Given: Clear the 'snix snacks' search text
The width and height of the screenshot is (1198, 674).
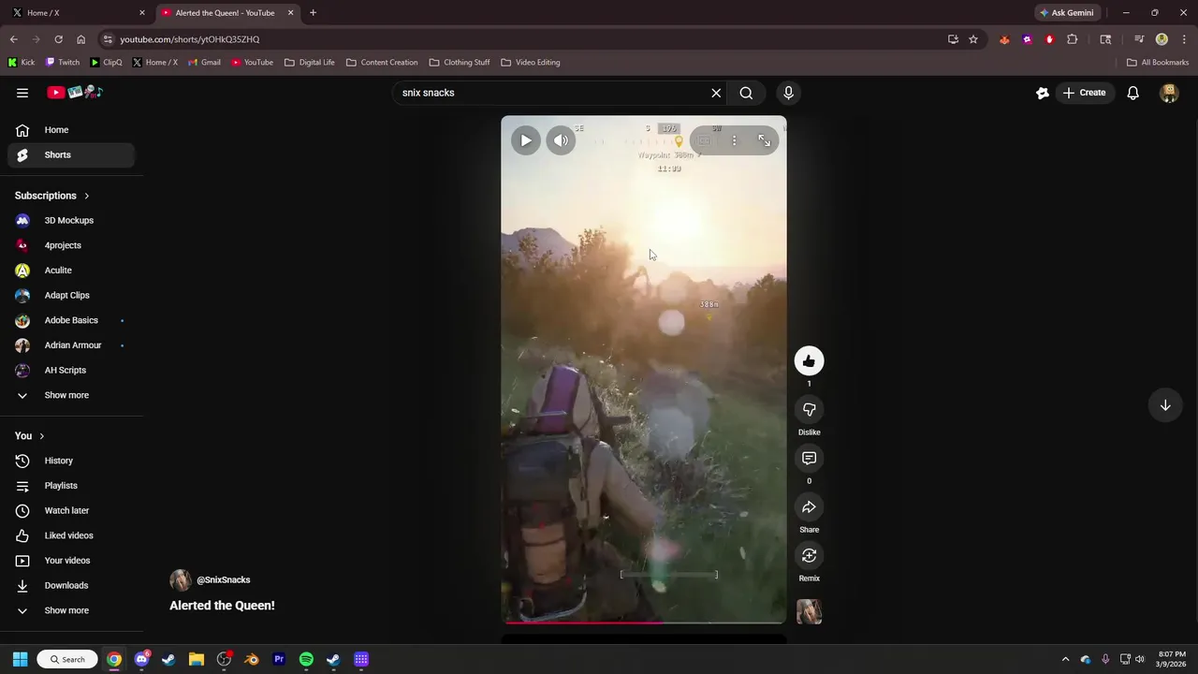Looking at the screenshot, I should point(716,93).
